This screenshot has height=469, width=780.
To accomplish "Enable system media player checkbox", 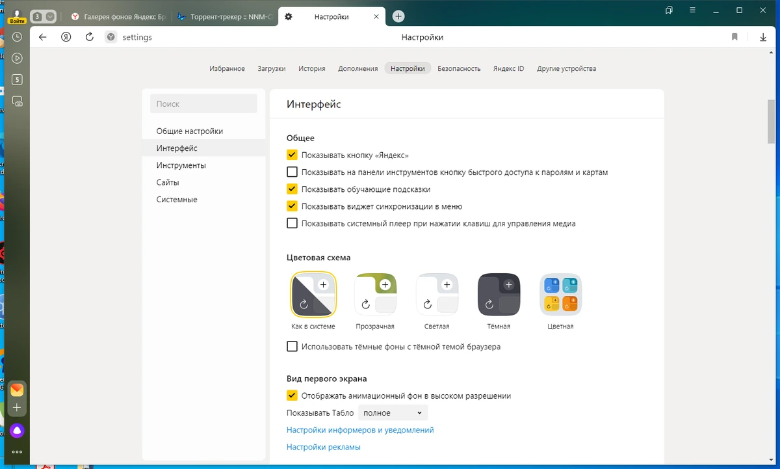I will [x=292, y=223].
